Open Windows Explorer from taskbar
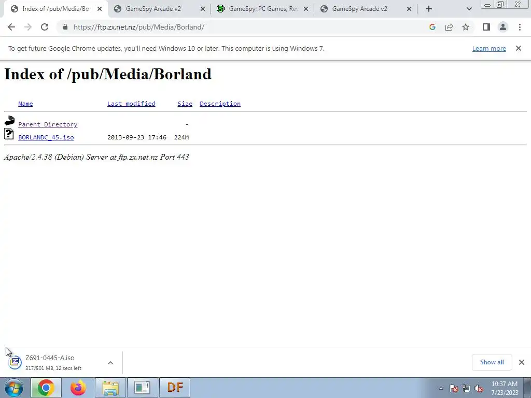 click(x=110, y=388)
